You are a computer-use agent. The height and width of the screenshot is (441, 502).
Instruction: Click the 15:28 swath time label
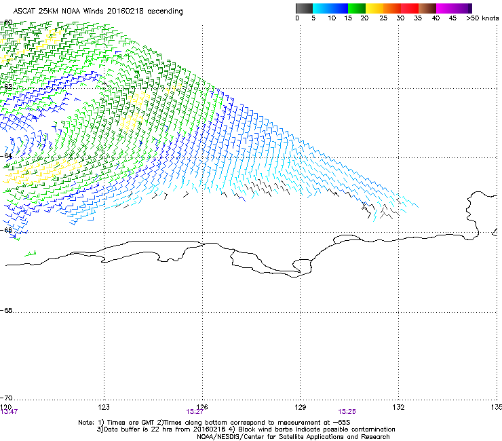[347, 412]
